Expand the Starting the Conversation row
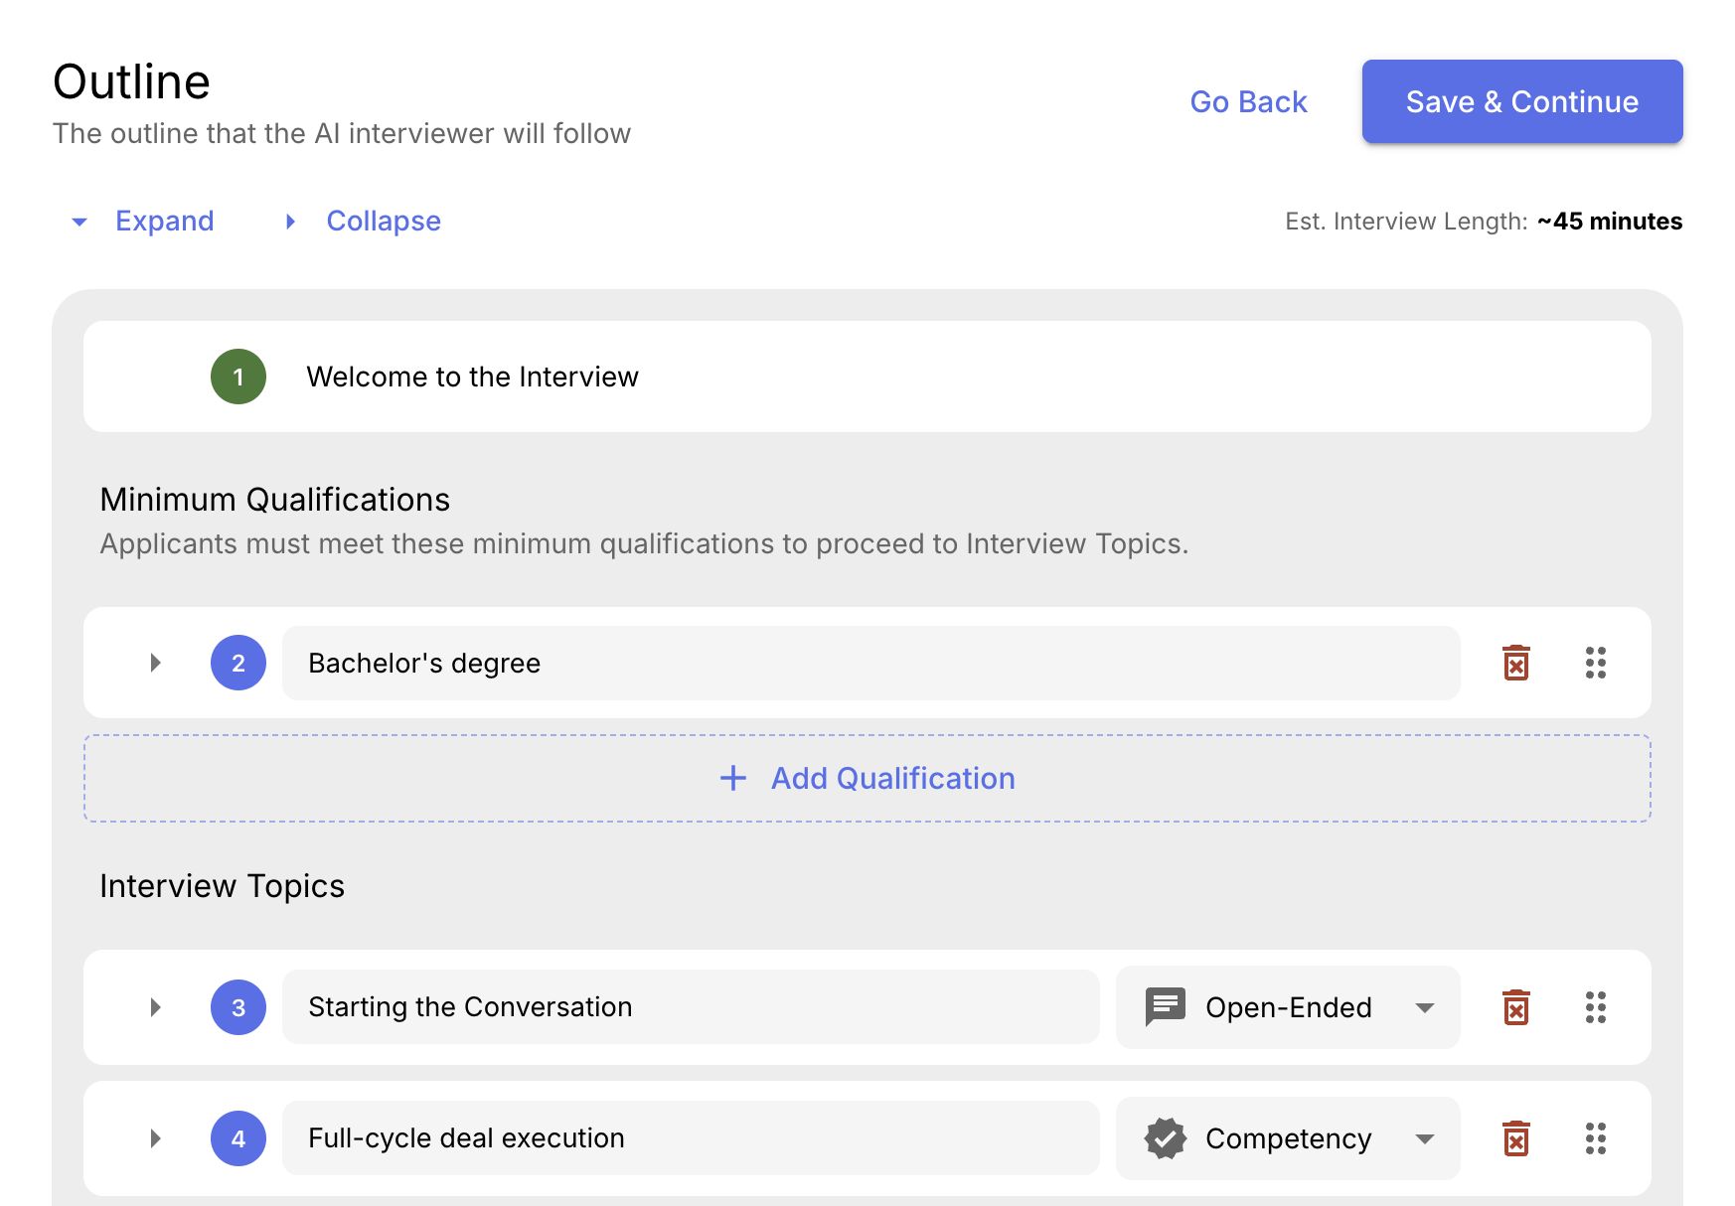Image resolution: width=1735 pixels, height=1206 pixels. click(x=155, y=1007)
